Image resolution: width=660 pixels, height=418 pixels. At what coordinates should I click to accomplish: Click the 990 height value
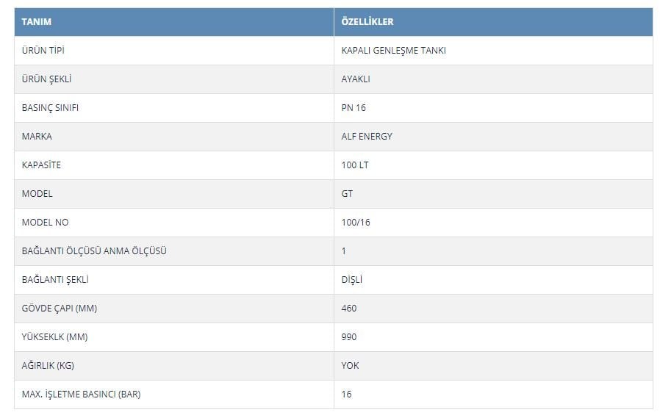(349, 337)
